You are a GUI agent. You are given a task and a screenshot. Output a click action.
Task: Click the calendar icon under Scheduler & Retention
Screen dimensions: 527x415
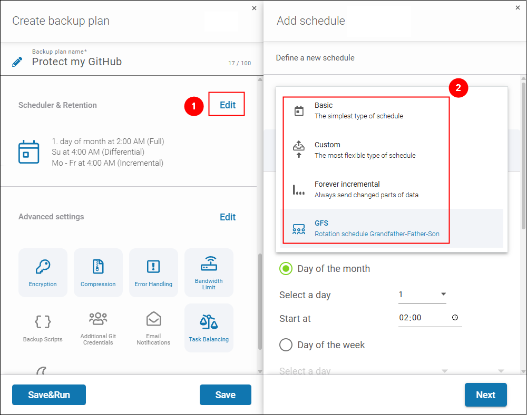pyautogui.click(x=28, y=152)
